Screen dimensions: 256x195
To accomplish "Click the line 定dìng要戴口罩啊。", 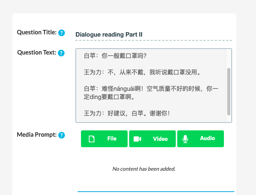I will click(109, 97).
